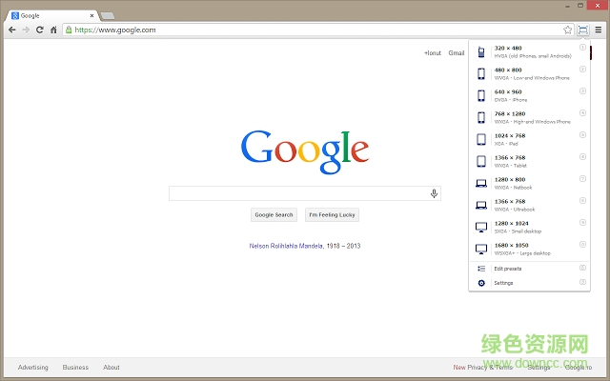Open the Nelson Rolihlahla Mandela link
The height and width of the screenshot is (381, 610).
click(x=286, y=246)
